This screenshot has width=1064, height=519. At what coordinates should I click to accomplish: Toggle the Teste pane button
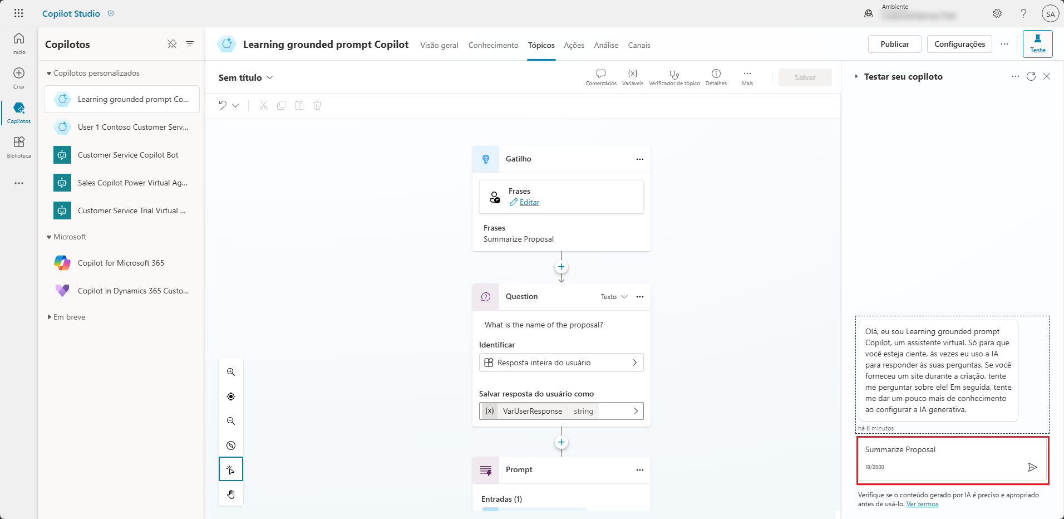1037,44
